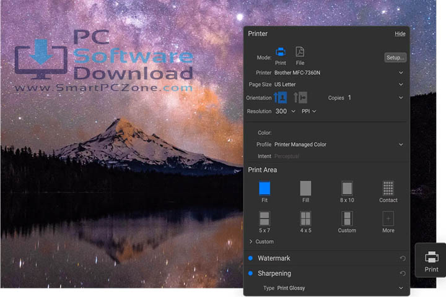Hide the Printer panel
Screen dimensions: 446x297
[x=400, y=33]
